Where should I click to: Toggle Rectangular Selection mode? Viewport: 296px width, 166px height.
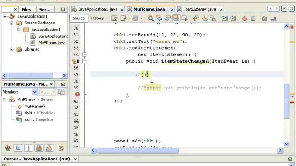coord(185,18)
